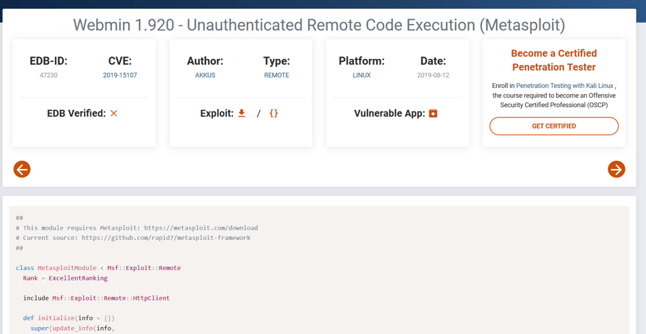Click the def initialize code line
This screenshot has height=334, width=646.
point(69,318)
